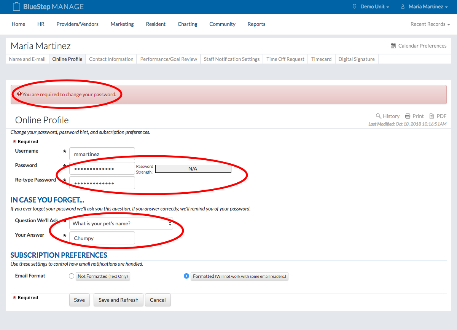Click the PDF document icon
The width and height of the screenshot is (457, 330).
pos(432,116)
